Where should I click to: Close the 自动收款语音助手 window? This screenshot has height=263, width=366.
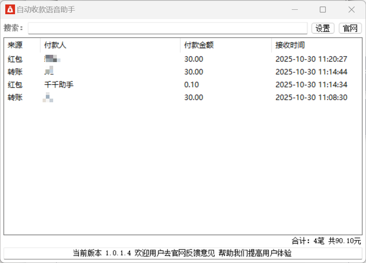(351, 10)
